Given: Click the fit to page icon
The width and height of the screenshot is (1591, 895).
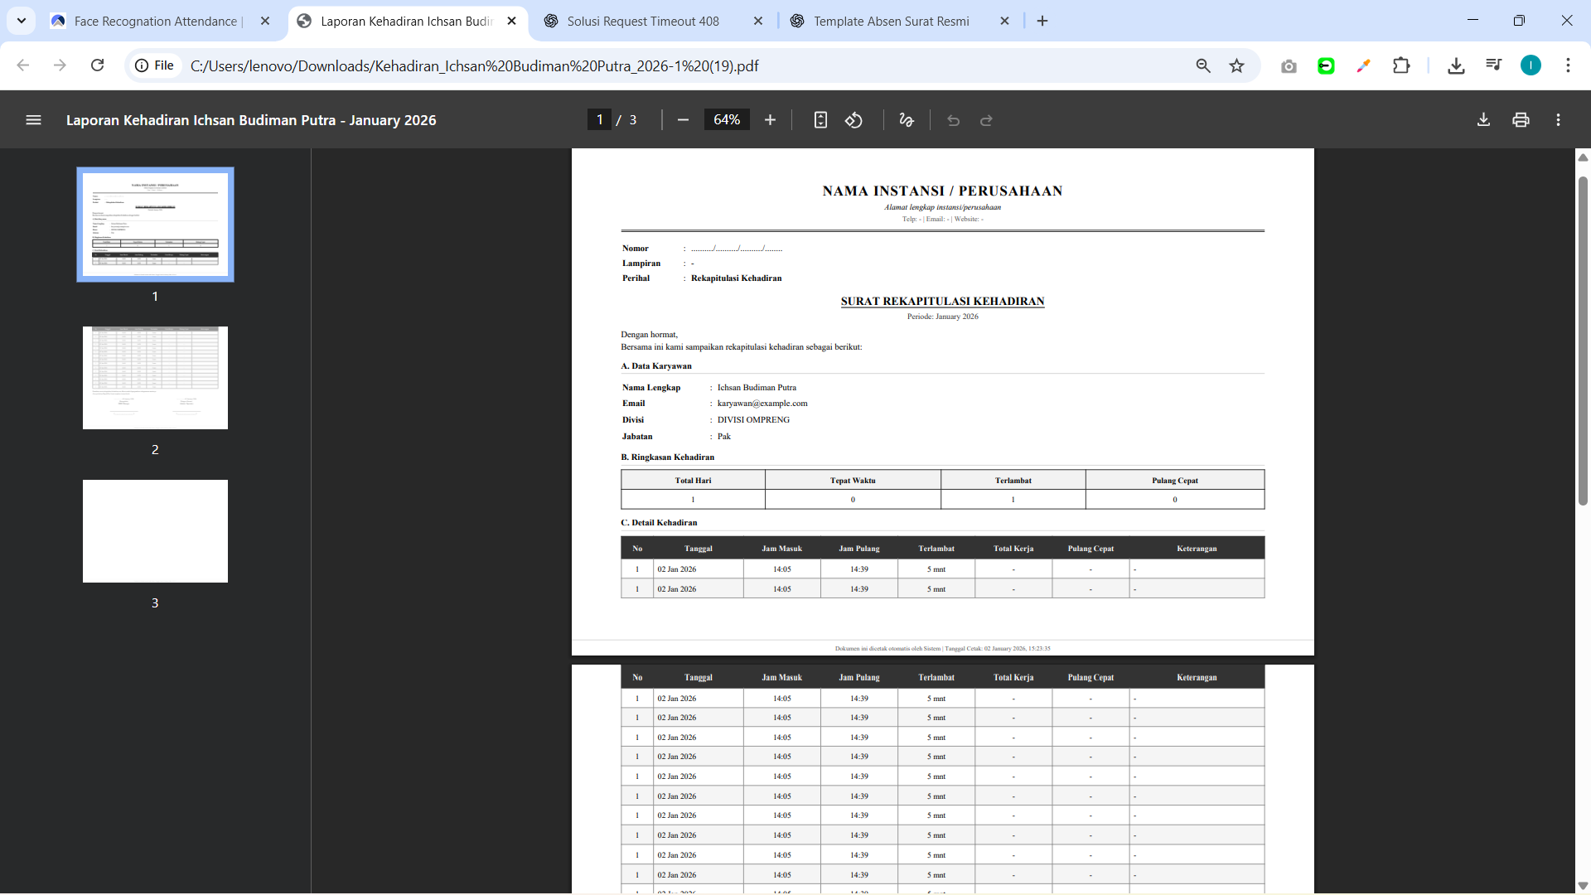Looking at the screenshot, I should 820,120.
